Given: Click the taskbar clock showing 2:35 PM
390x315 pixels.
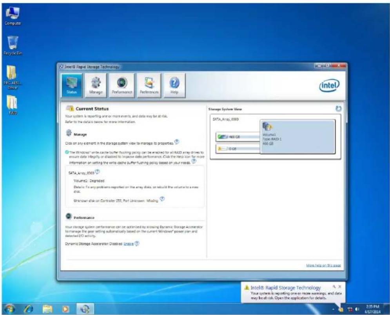Looking at the screenshot, I should pyautogui.click(x=373, y=309).
